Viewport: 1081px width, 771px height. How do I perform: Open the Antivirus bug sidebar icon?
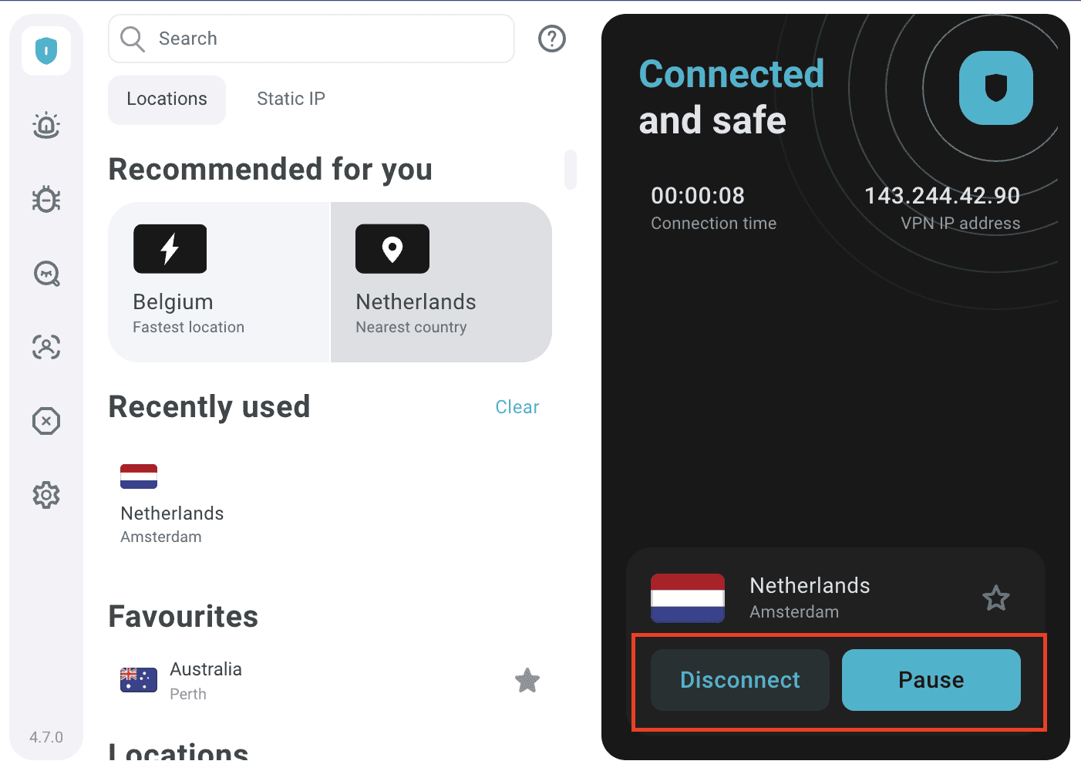[x=46, y=199]
